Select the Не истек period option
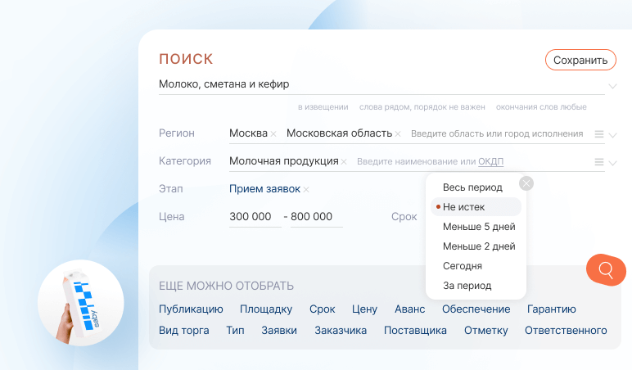Image resolution: width=632 pixels, height=370 pixels. [x=463, y=207]
